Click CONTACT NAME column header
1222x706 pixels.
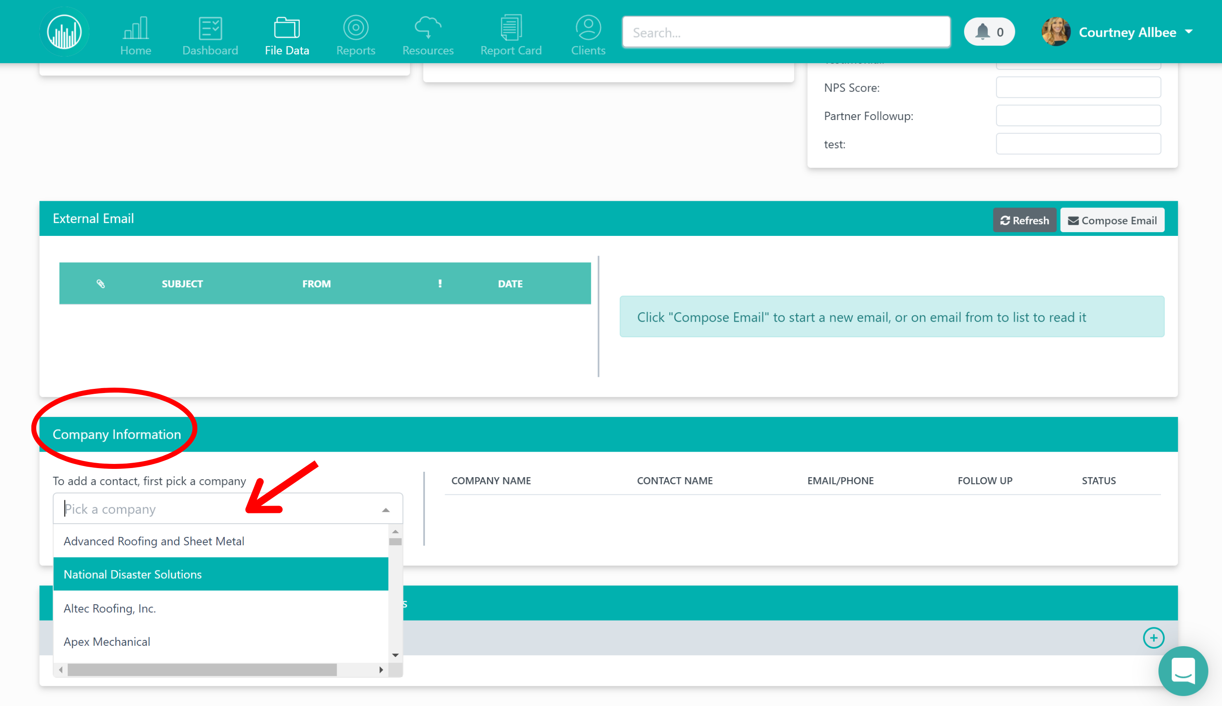point(675,481)
